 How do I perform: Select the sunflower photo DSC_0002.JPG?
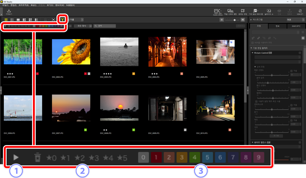[x=71, y=51]
